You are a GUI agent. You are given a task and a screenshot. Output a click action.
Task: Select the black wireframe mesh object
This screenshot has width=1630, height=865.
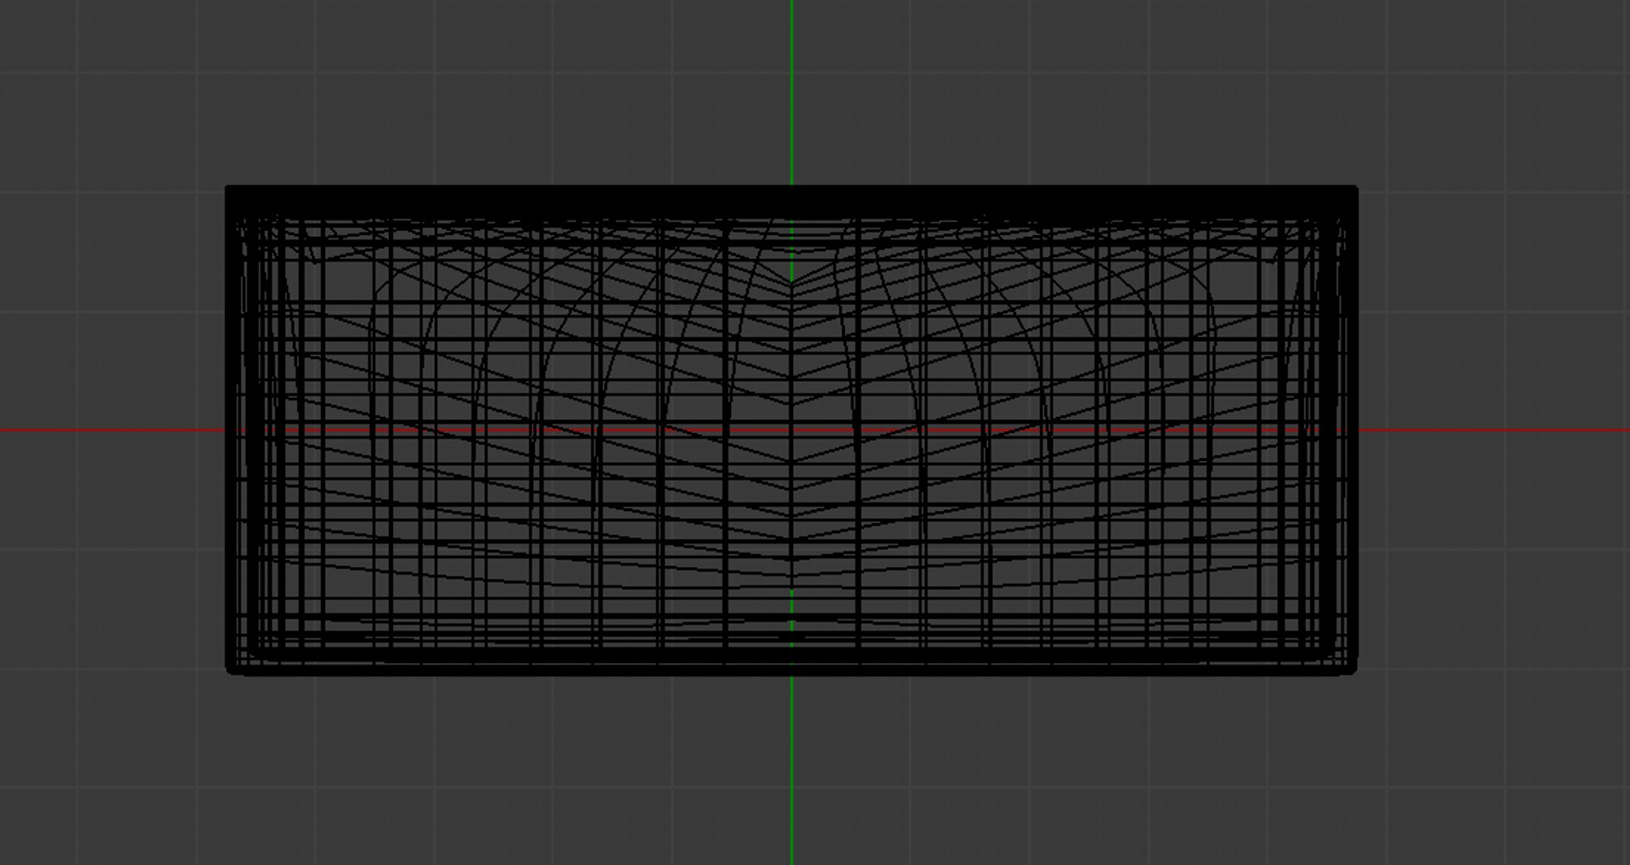coord(791,430)
